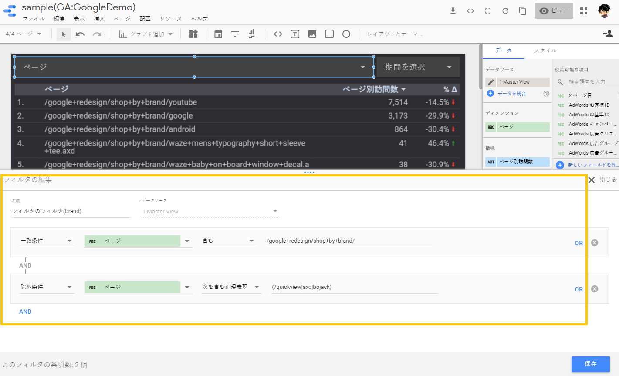Open the 含む condition operator dropdown
The width and height of the screenshot is (619, 376).
(x=229, y=241)
